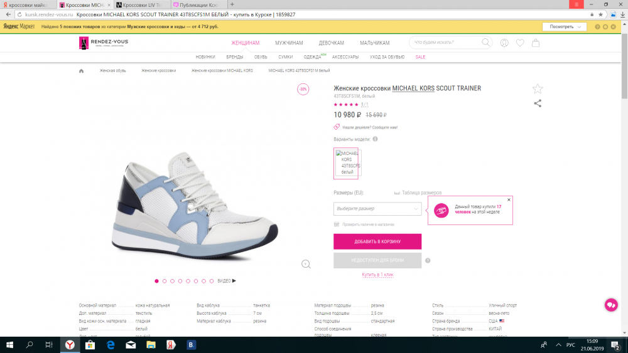The width and height of the screenshot is (628, 353).
Task: Open БРЕНДЫ menu item
Action: (235, 57)
